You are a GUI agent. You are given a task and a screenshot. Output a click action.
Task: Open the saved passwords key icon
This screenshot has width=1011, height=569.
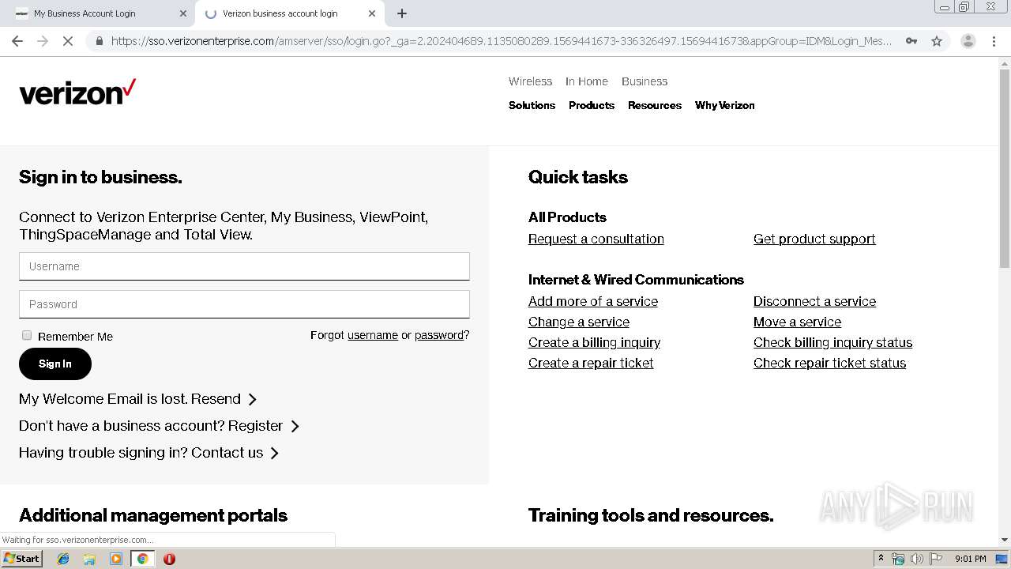tap(911, 41)
